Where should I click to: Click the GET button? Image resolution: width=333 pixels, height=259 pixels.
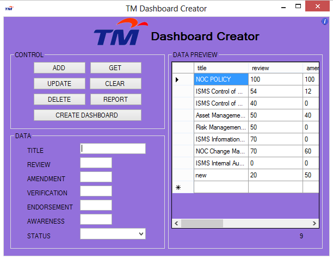[116, 67]
